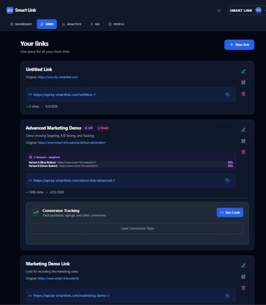Load Conversion Stats
The image size is (266, 305).
(137, 228)
